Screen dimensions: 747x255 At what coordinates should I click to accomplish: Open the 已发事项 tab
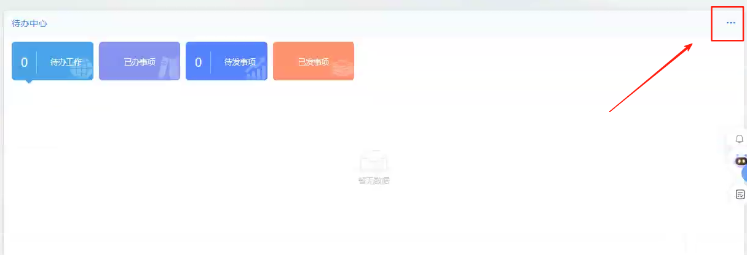[x=314, y=61]
